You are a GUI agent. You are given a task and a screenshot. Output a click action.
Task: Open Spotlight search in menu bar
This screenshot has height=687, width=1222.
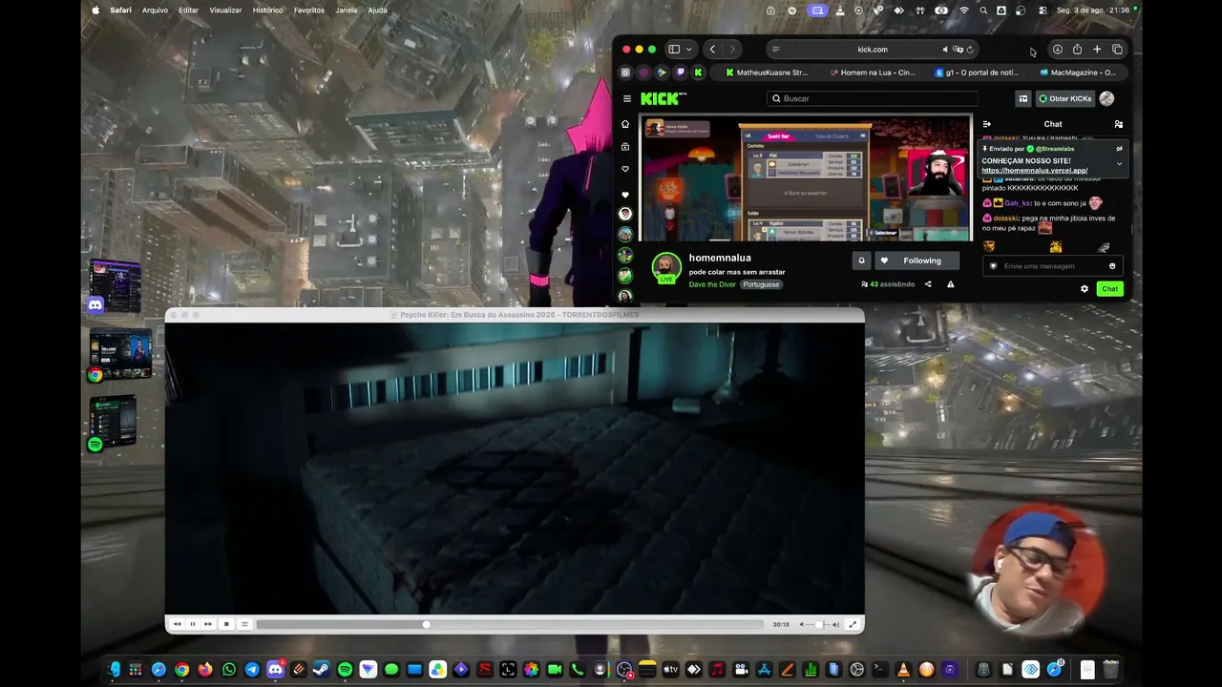tap(983, 10)
